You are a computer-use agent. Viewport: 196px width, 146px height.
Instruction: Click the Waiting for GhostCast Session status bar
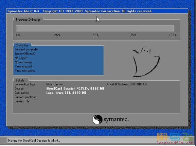(x=98, y=141)
